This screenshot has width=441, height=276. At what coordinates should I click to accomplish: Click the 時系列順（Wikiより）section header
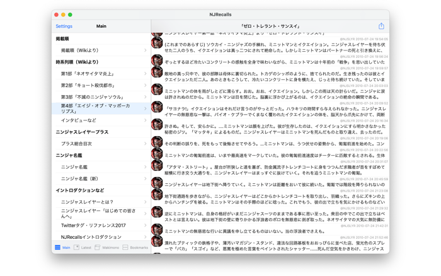[x=77, y=62]
